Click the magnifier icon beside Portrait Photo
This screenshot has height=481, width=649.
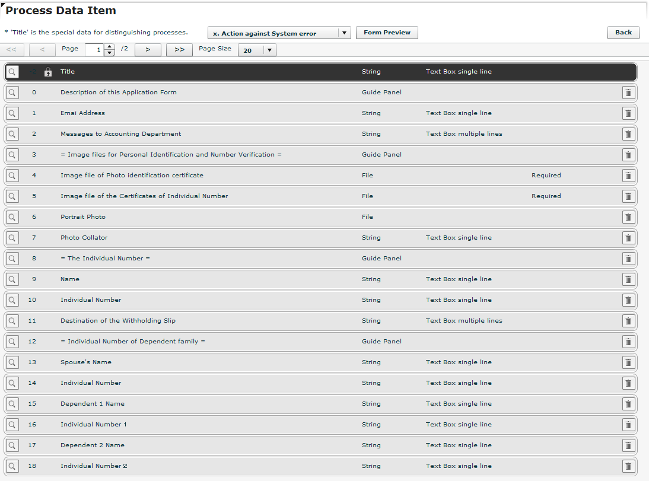pos(12,217)
